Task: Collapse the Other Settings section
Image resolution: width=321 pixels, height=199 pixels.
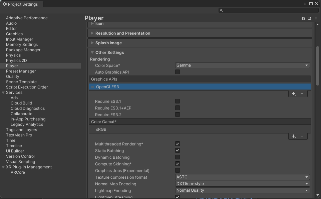Action: tap(92, 53)
